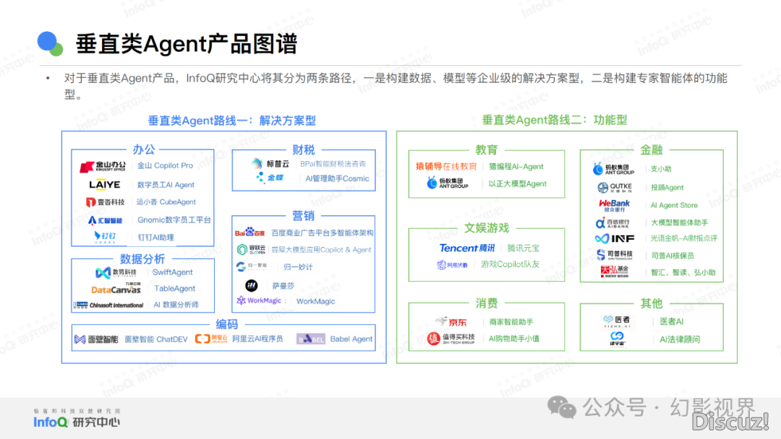
Task: Click the LAIYE logo
Action: [105, 184]
